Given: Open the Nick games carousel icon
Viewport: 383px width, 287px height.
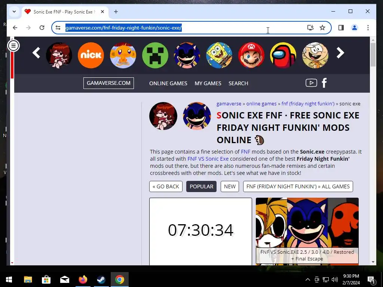Looking at the screenshot, I should 91,55.
